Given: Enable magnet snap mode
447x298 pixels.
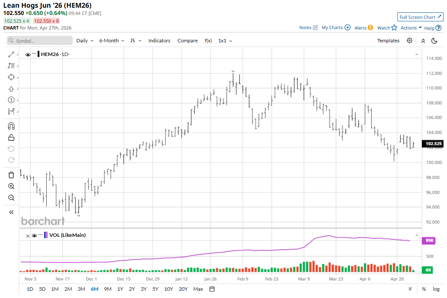Looking at the screenshot, I should coord(11,126).
